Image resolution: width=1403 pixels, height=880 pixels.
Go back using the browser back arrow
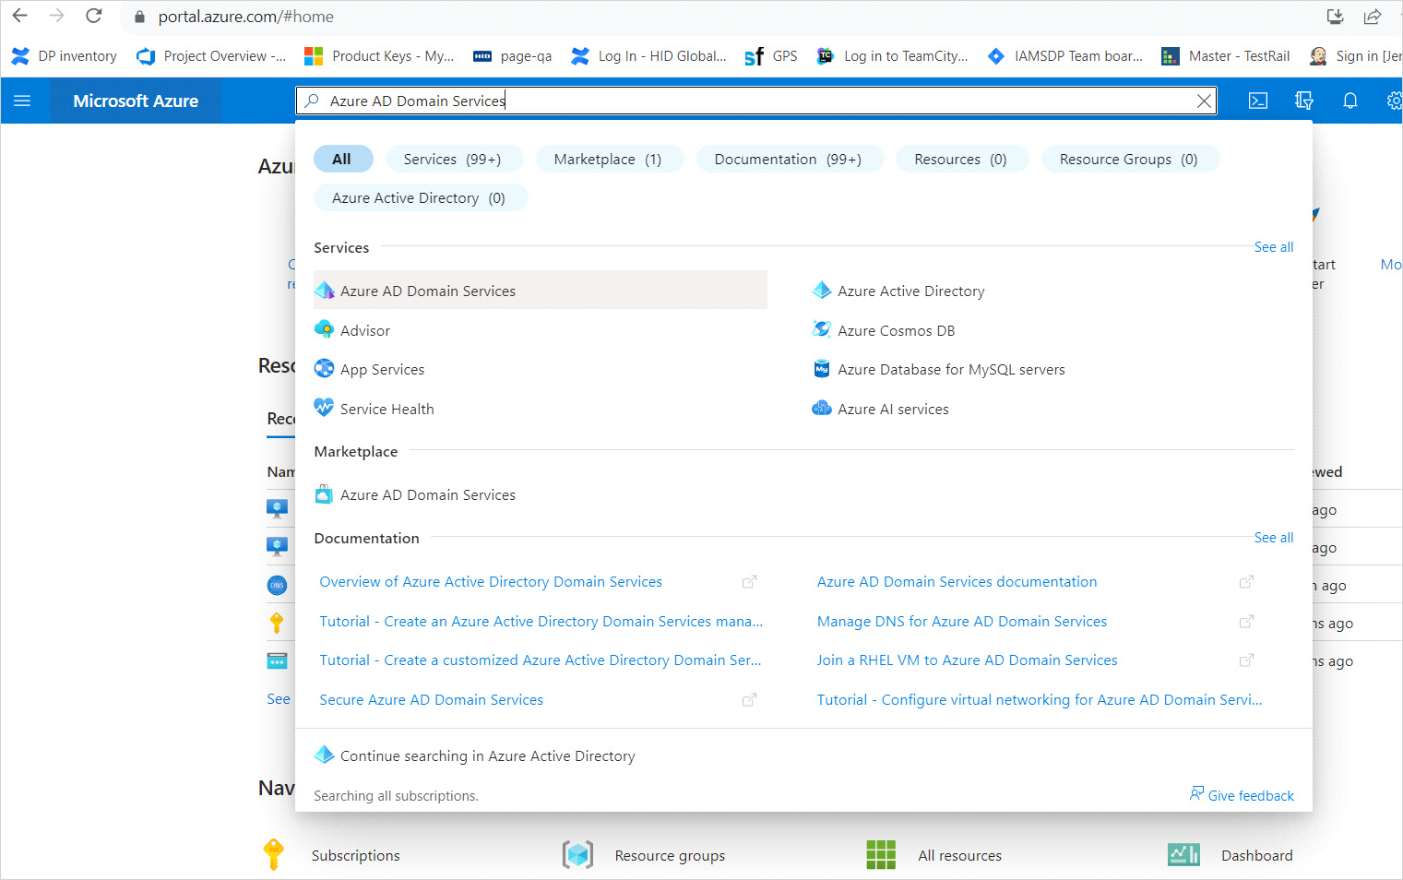click(20, 16)
